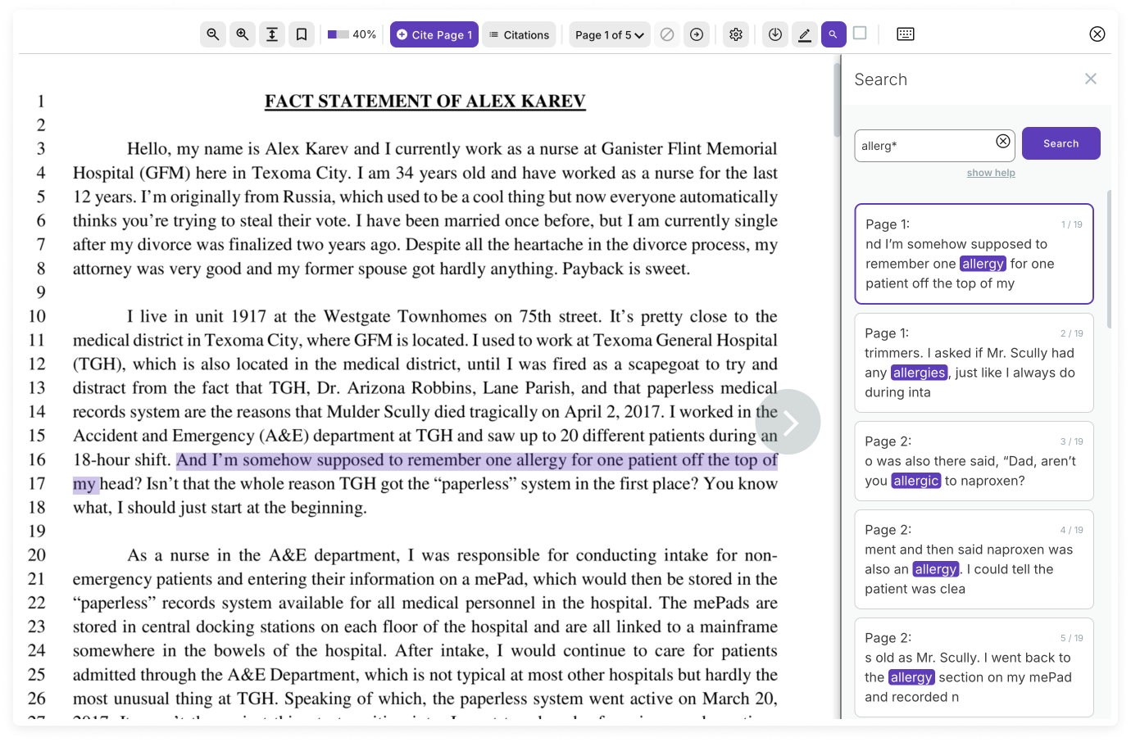The height and width of the screenshot is (742, 1131).
Task: Open the show help link
Action: coord(991,173)
